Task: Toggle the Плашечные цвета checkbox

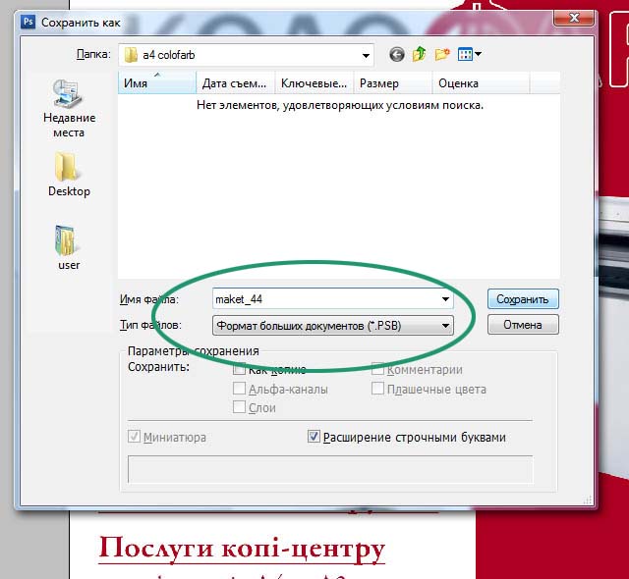Action: (x=377, y=388)
